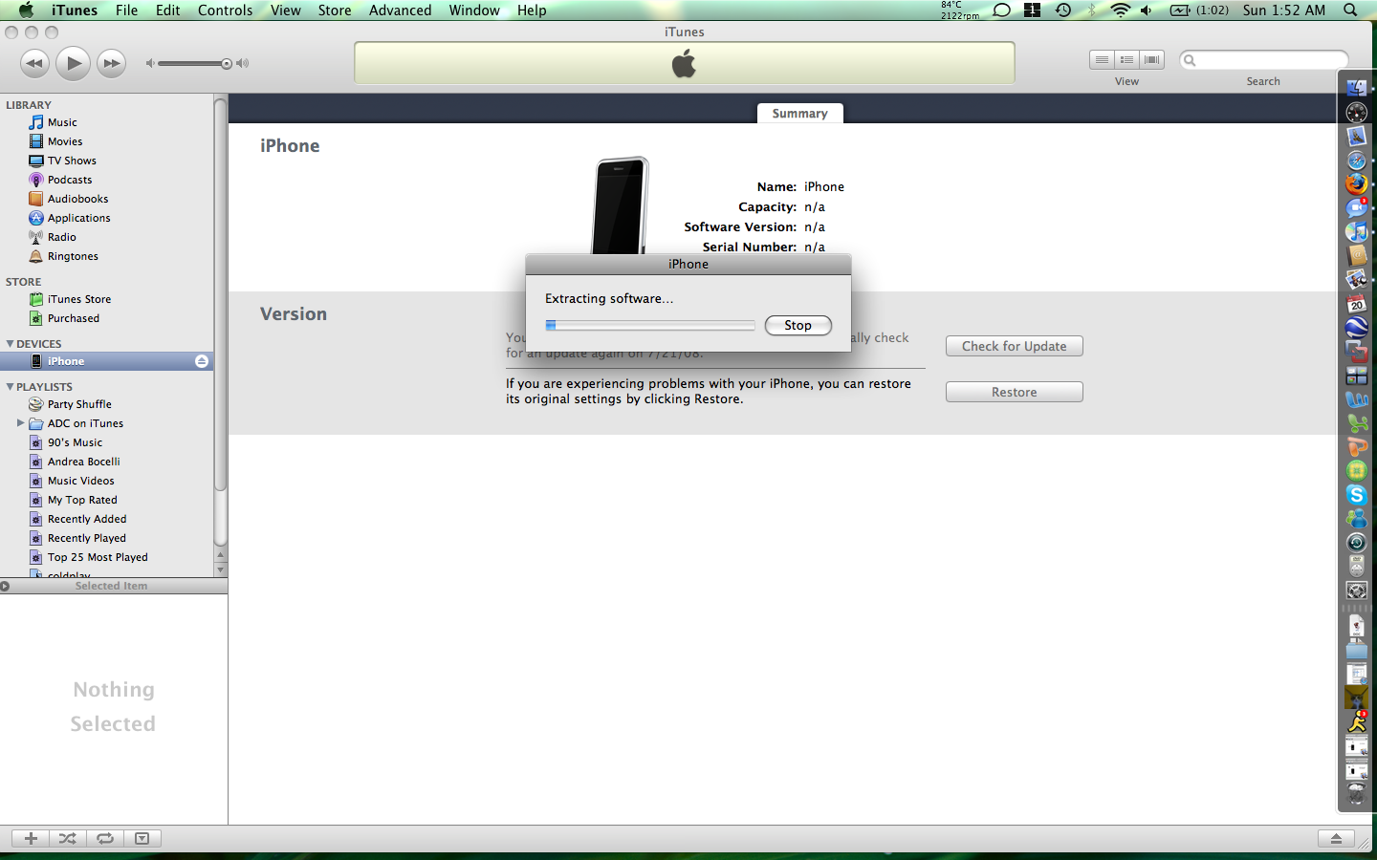Screen dimensions: 1377x860
Task: Click the iTunes search field
Action: (x=1264, y=60)
